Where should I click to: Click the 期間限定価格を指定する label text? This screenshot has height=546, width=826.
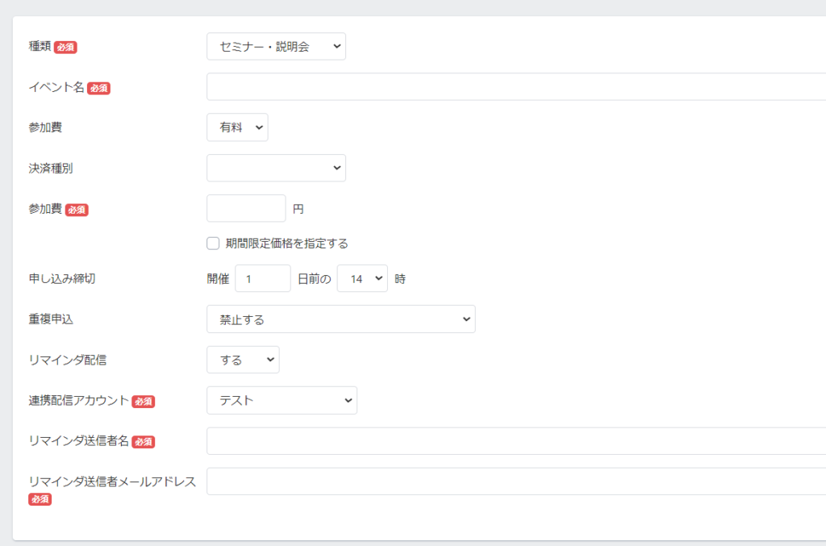point(287,244)
